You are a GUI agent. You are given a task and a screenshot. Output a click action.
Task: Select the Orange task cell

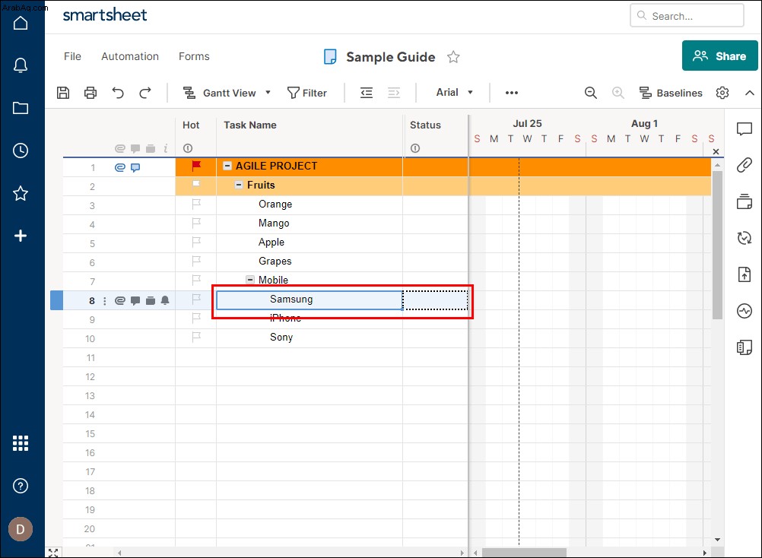[x=310, y=204]
